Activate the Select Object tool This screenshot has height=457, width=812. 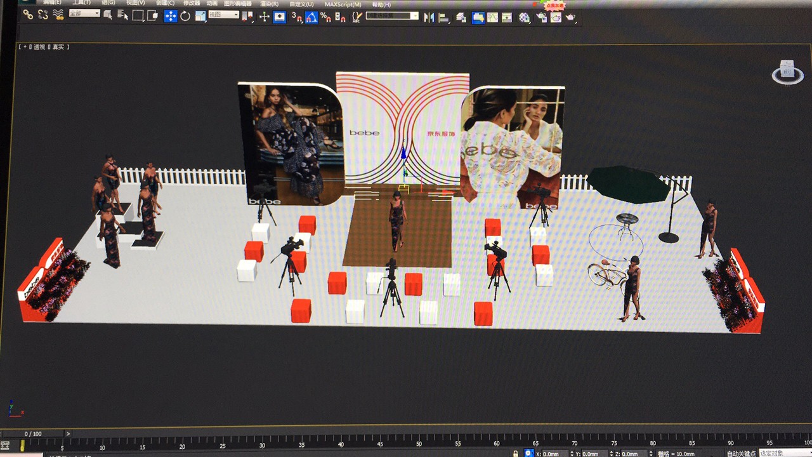click(x=108, y=15)
